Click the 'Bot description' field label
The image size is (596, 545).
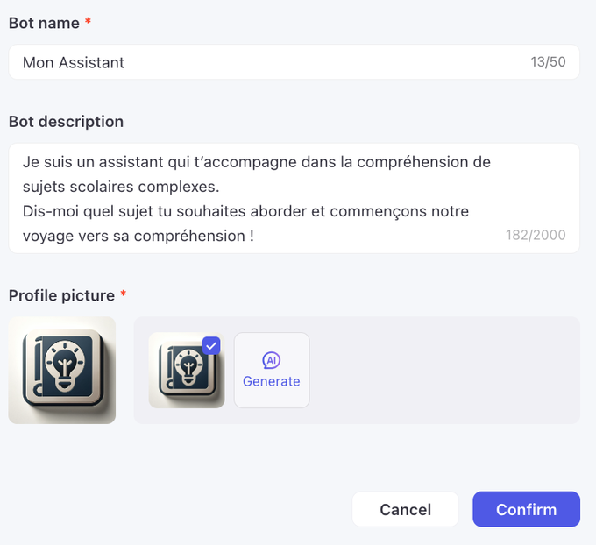[66, 122]
